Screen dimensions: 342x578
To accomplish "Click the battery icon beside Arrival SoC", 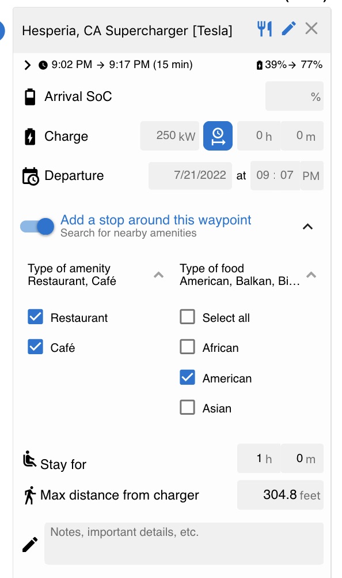I will (x=30, y=97).
